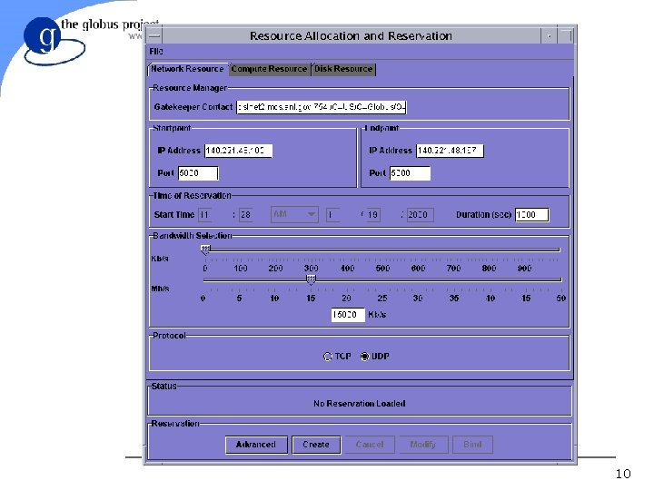Click the Gatekeeper Contact input field
Viewport: 654px width, 490px height.
tap(322, 107)
